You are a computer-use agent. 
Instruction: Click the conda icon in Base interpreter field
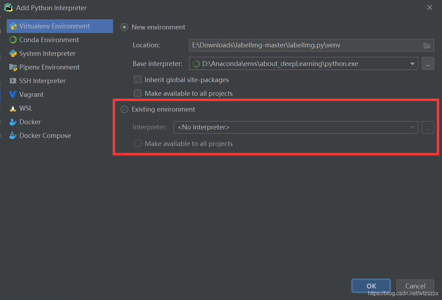pos(196,64)
